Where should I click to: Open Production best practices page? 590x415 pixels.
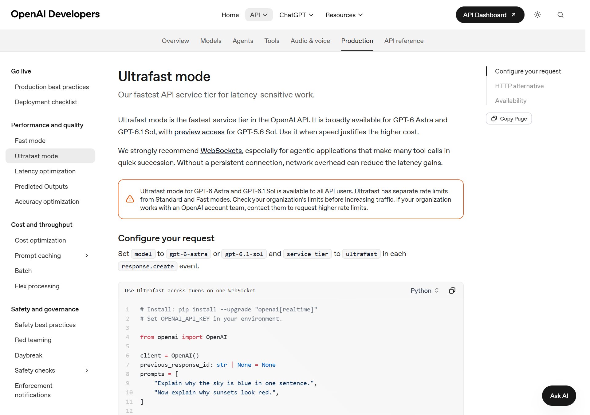pyautogui.click(x=52, y=87)
